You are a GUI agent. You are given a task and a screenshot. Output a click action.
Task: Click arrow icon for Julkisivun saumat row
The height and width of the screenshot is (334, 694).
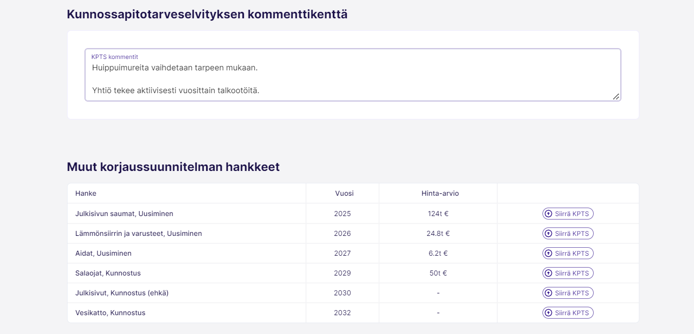[x=548, y=214]
